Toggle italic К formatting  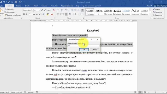(27, 14)
